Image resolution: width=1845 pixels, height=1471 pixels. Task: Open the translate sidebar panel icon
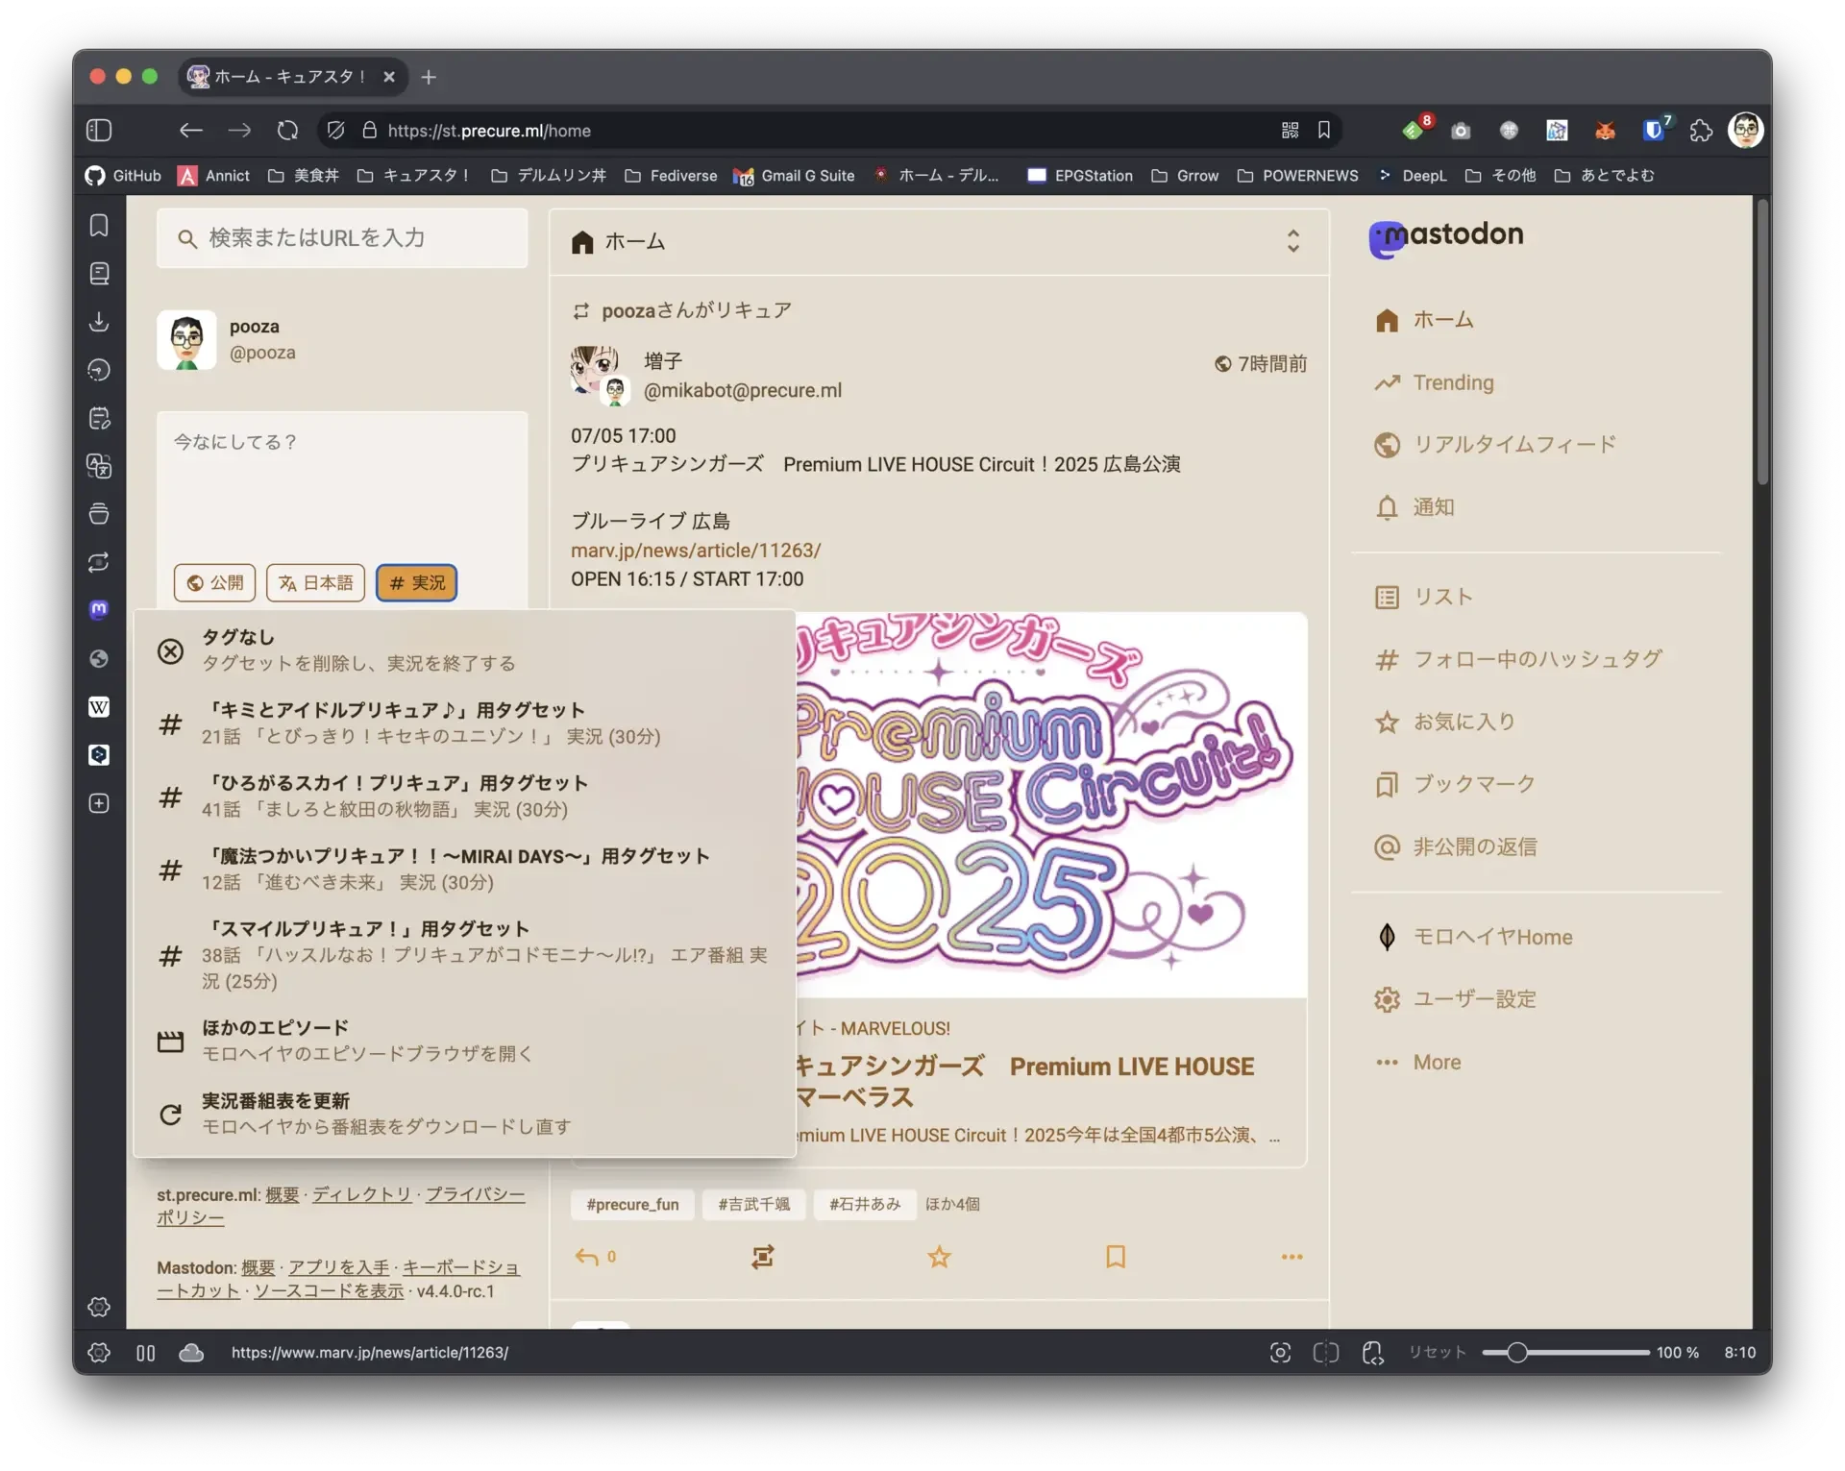coord(99,466)
